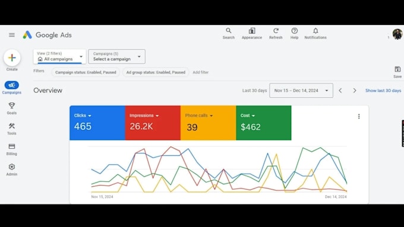Click the Google Ads logo
The image size is (404, 227).
pyautogui.click(x=47, y=35)
